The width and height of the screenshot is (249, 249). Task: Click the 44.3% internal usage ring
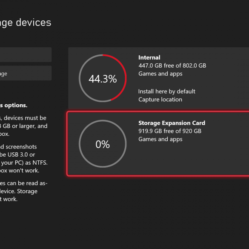tap(103, 78)
